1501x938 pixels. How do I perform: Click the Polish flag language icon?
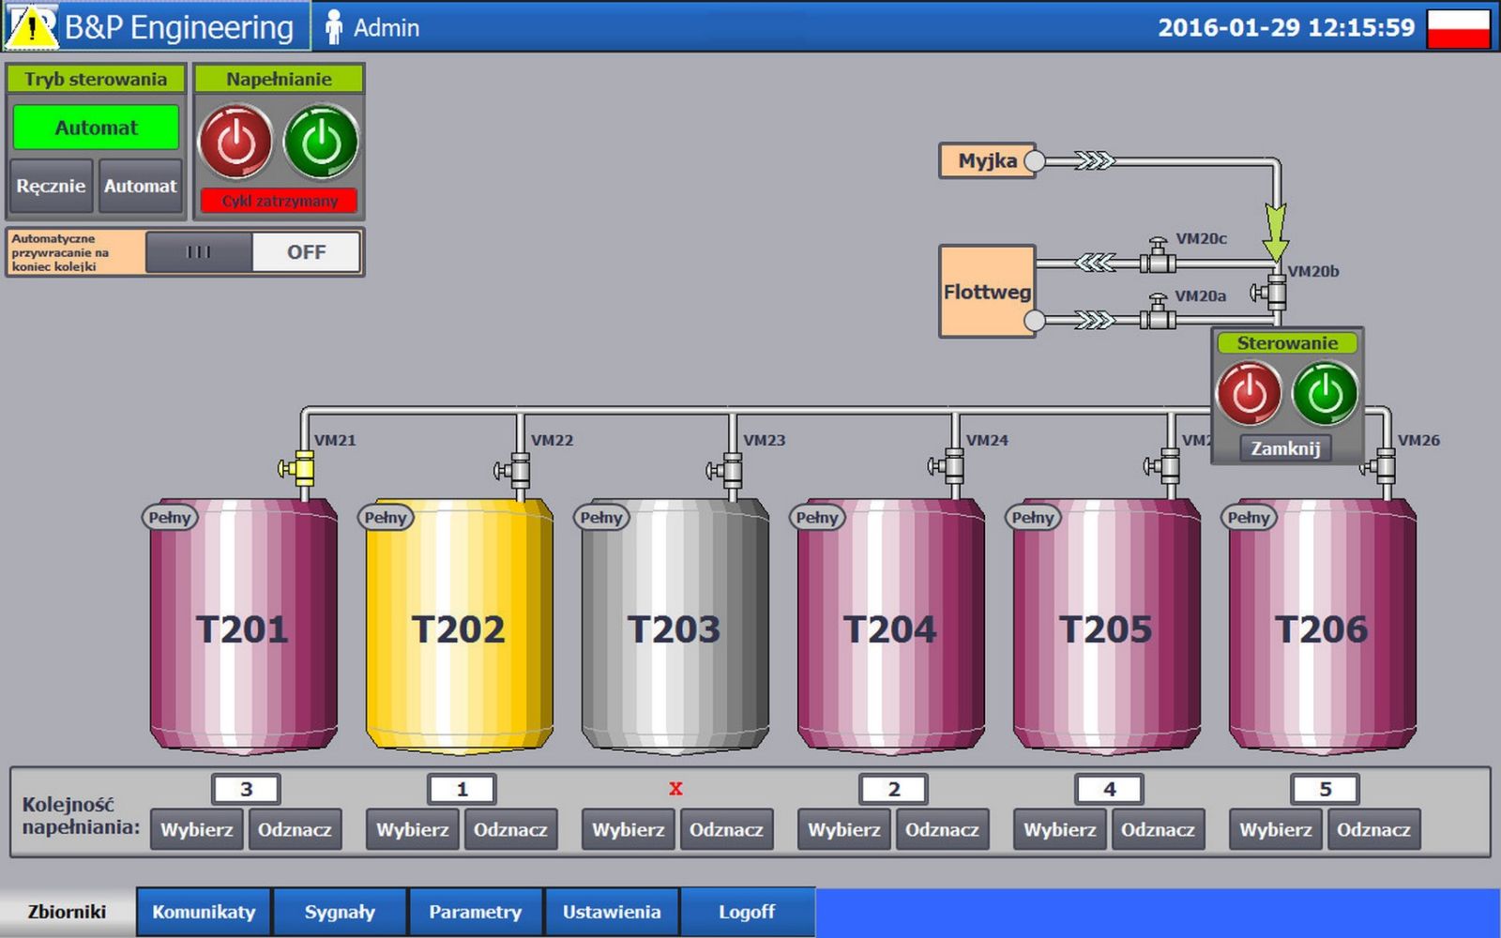[x=1458, y=27]
